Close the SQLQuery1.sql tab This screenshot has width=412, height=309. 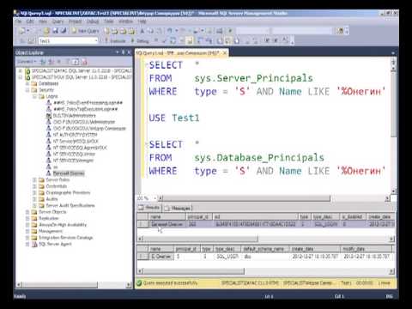[x=225, y=53]
